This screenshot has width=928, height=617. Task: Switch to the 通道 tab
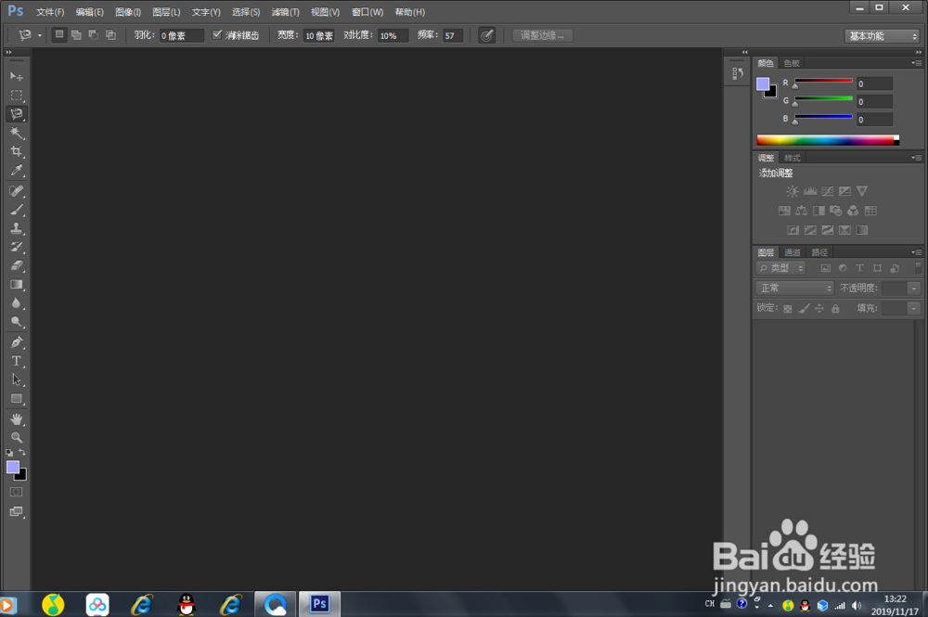click(x=792, y=252)
